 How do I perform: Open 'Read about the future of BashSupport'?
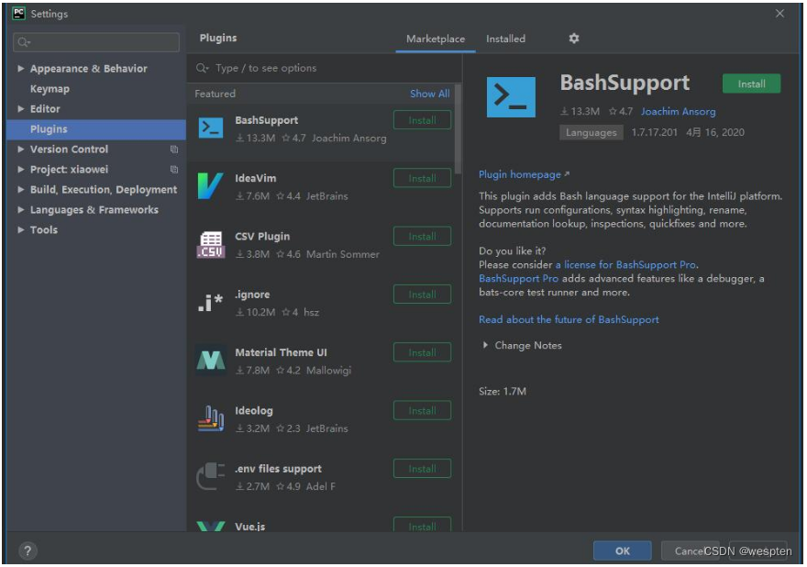pos(569,320)
